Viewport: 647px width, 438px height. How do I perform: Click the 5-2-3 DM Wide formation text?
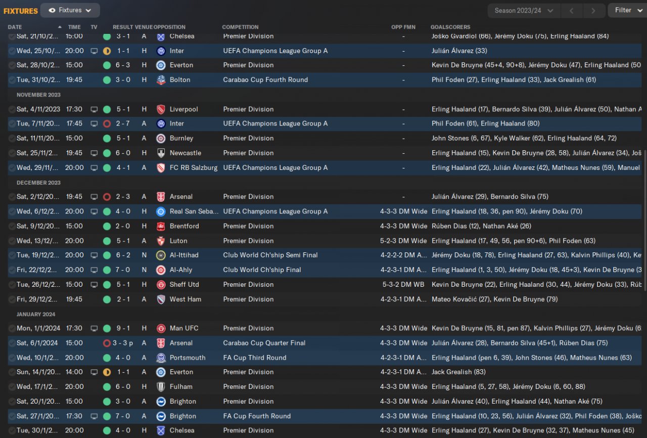coord(403,241)
